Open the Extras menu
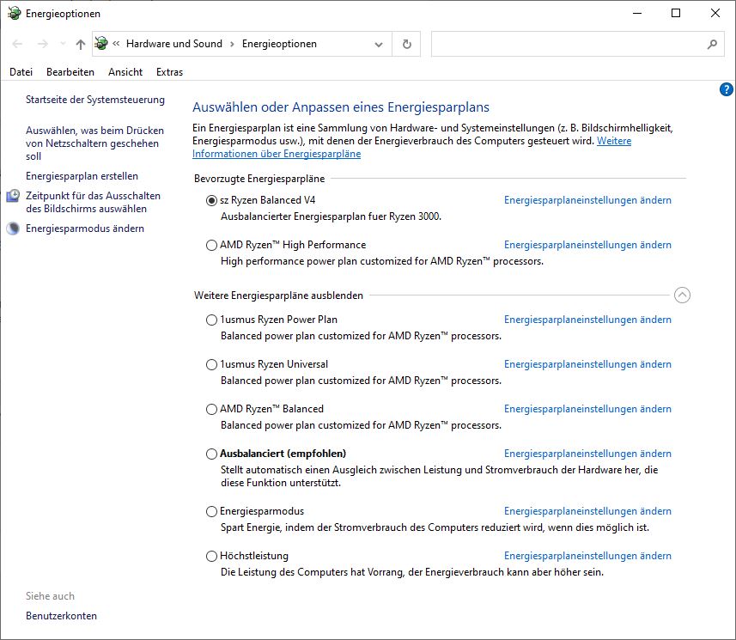This screenshot has width=736, height=640. pyautogui.click(x=169, y=72)
